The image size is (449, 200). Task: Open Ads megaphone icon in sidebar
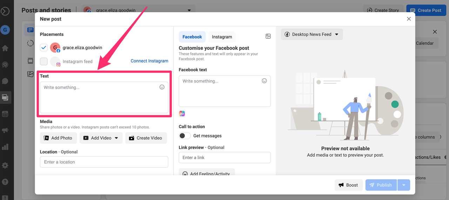pos(5,130)
